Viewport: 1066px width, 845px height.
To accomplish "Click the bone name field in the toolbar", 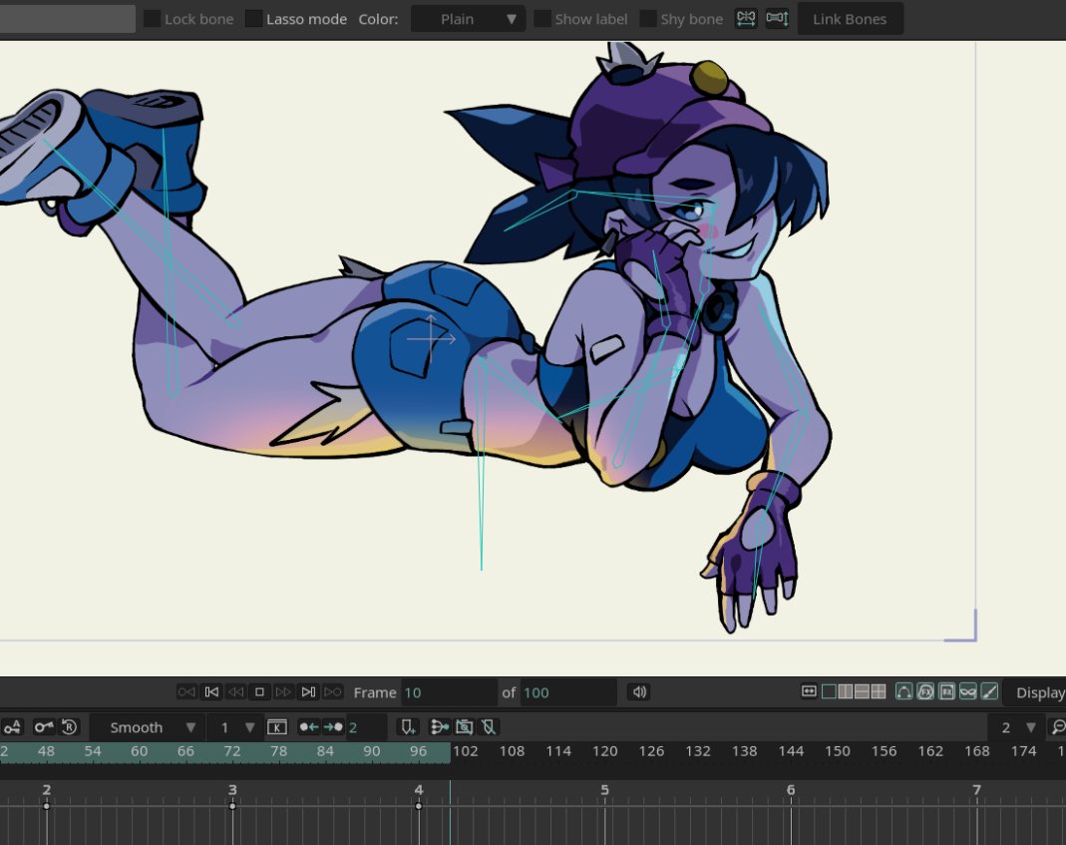I will (67, 19).
